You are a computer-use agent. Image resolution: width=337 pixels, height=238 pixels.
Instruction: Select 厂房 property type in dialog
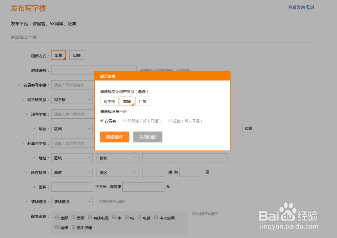143,102
